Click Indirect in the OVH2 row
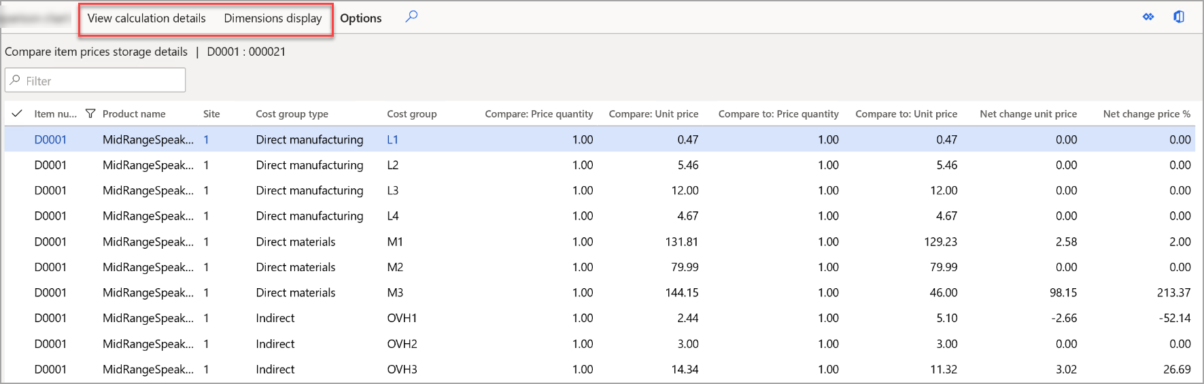Viewport: 1204px width, 384px height. 275,344
